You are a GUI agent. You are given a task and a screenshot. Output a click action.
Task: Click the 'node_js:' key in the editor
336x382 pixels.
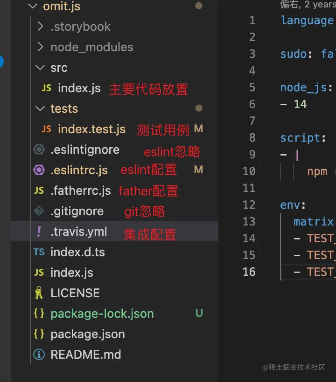click(x=306, y=88)
